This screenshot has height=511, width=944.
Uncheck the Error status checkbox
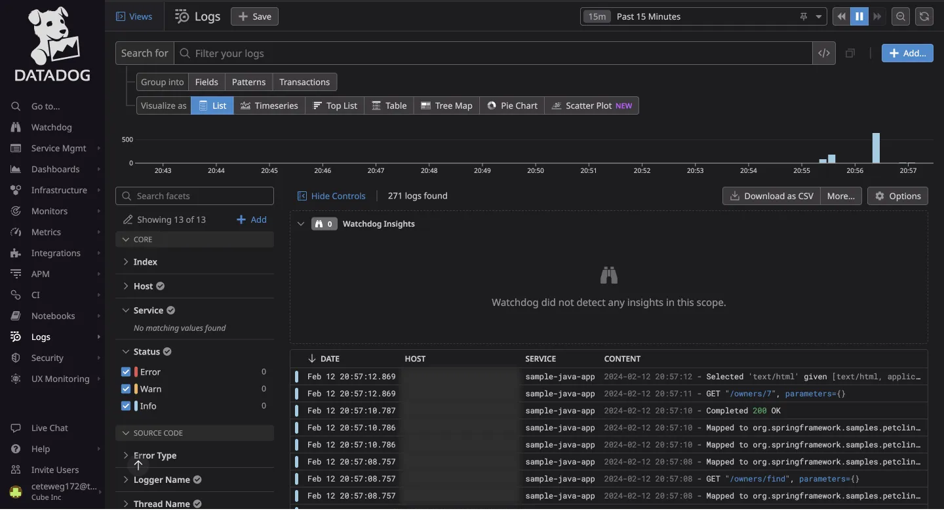pyautogui.click(x=126, y=371)
